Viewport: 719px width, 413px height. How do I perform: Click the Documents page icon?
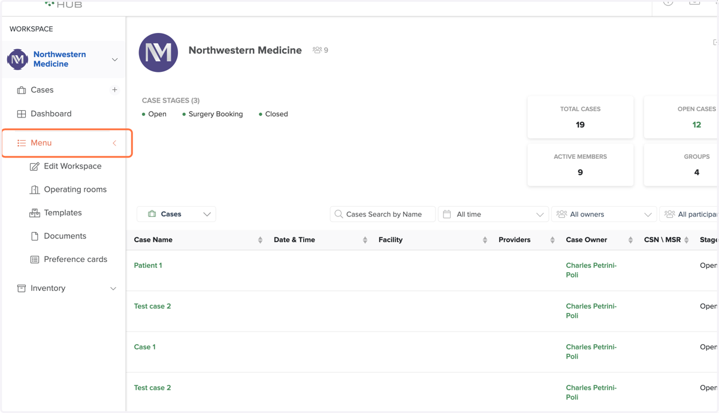pyautogui.click(x=35, y=236)
